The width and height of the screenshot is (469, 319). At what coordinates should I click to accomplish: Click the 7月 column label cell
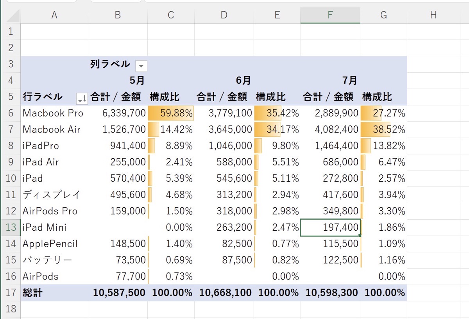point(330,81)
